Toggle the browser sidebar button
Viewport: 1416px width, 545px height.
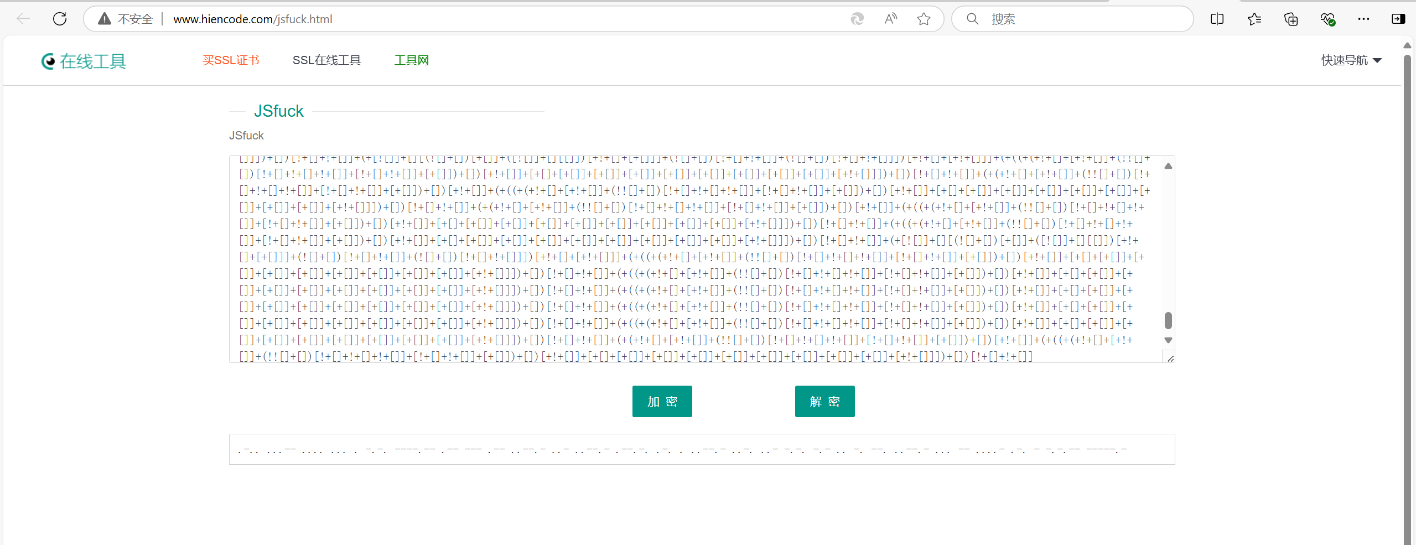1398,19
